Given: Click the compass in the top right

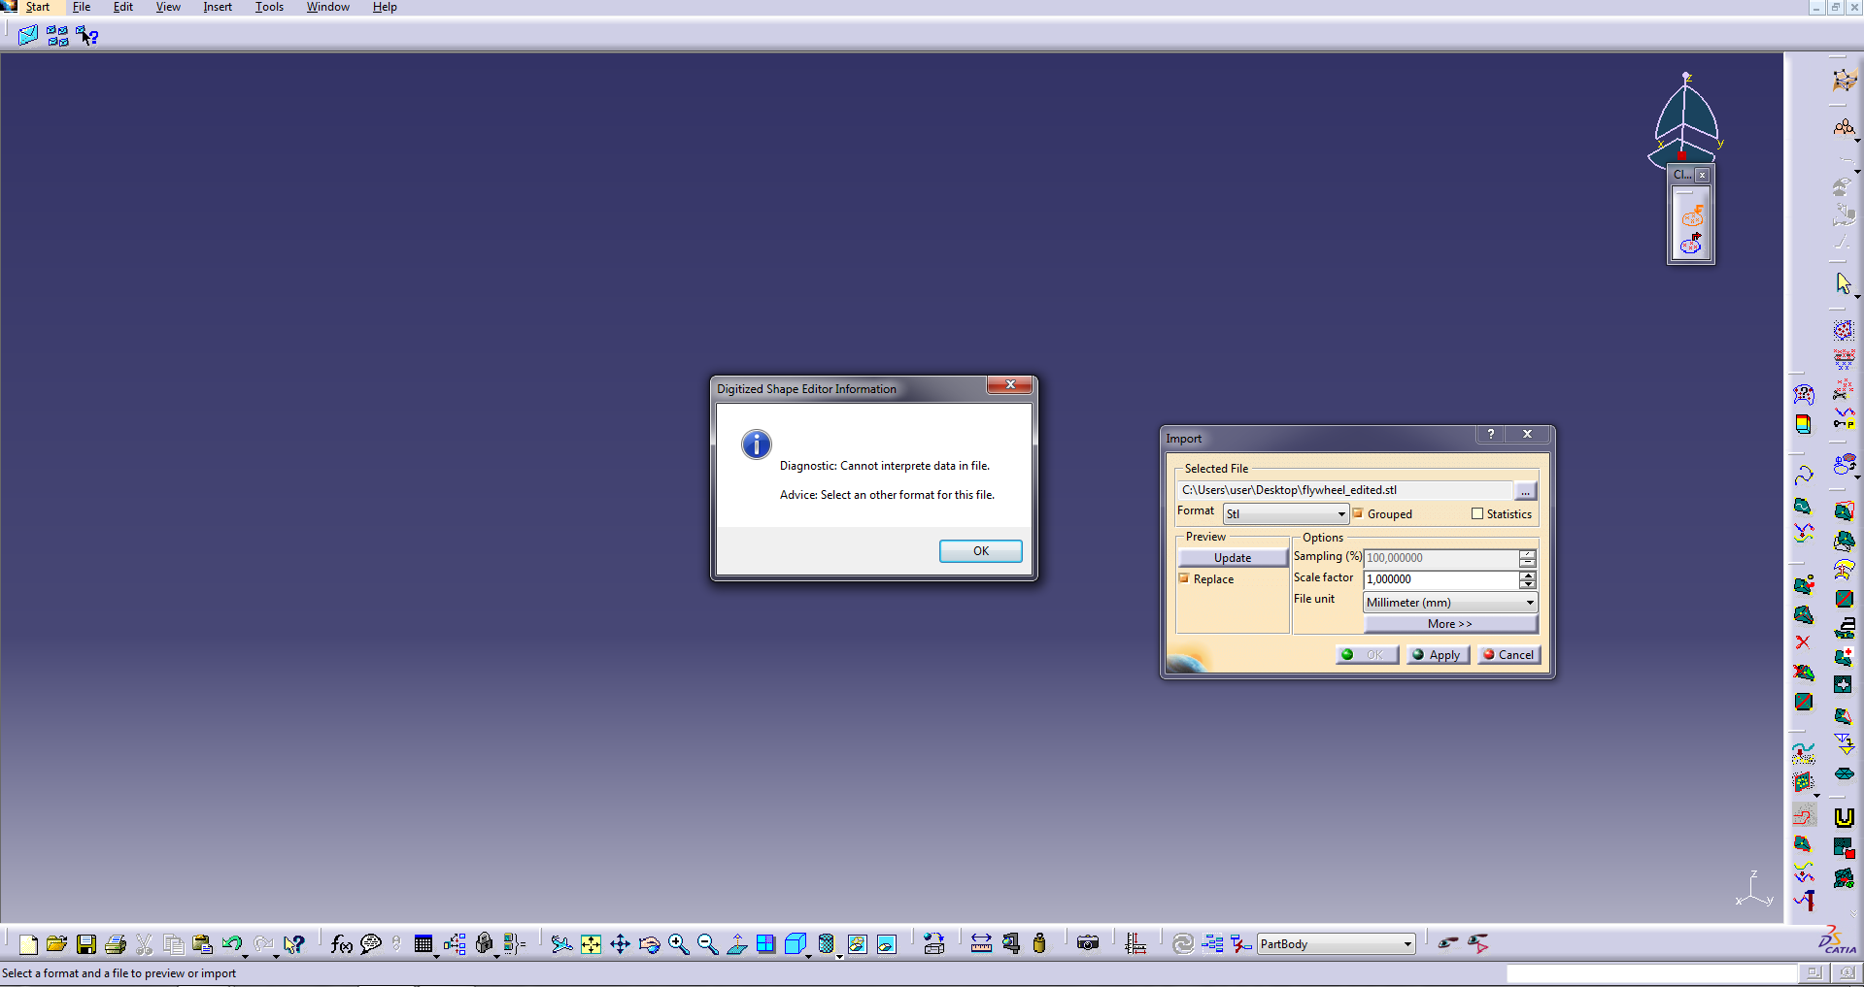Looking at the screenshot, I should [1686, 119].
